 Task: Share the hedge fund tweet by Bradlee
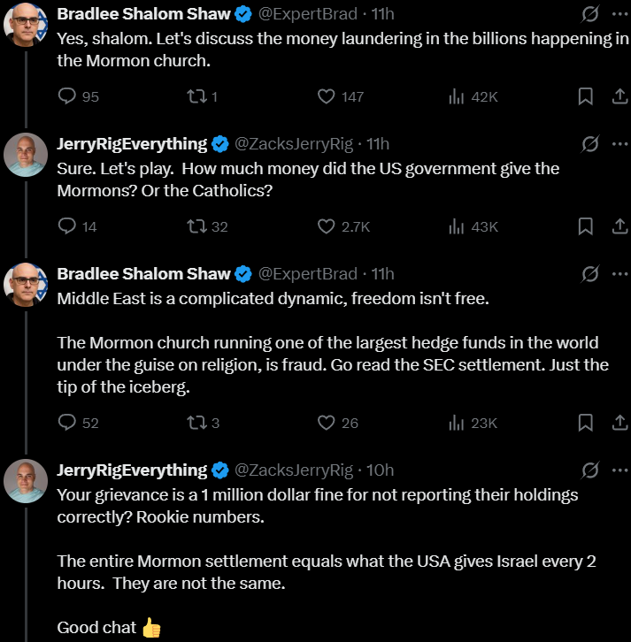[619, 423]
